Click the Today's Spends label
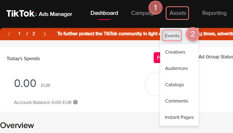 click(23, 59)
